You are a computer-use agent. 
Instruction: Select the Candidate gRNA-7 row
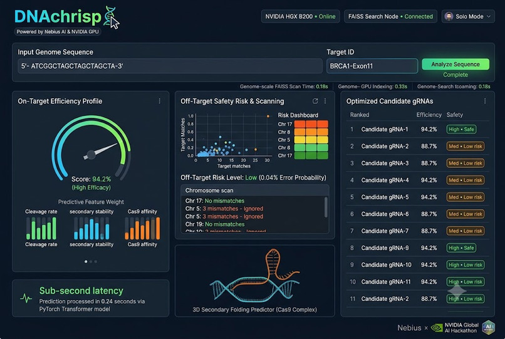pos(418,231)
